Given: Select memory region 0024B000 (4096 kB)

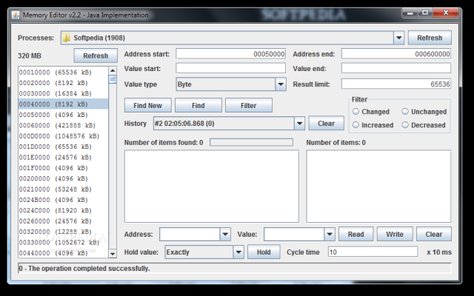Looking at the screenshot, I should click(x=63, y=200).
